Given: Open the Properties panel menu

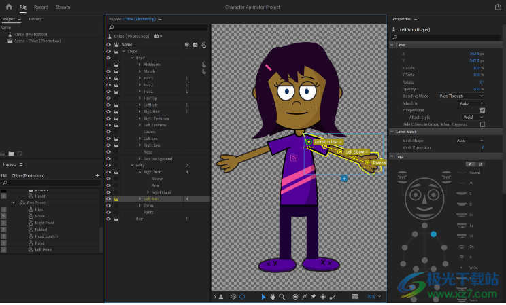Looking at the screenshot, I should [416, 19].
